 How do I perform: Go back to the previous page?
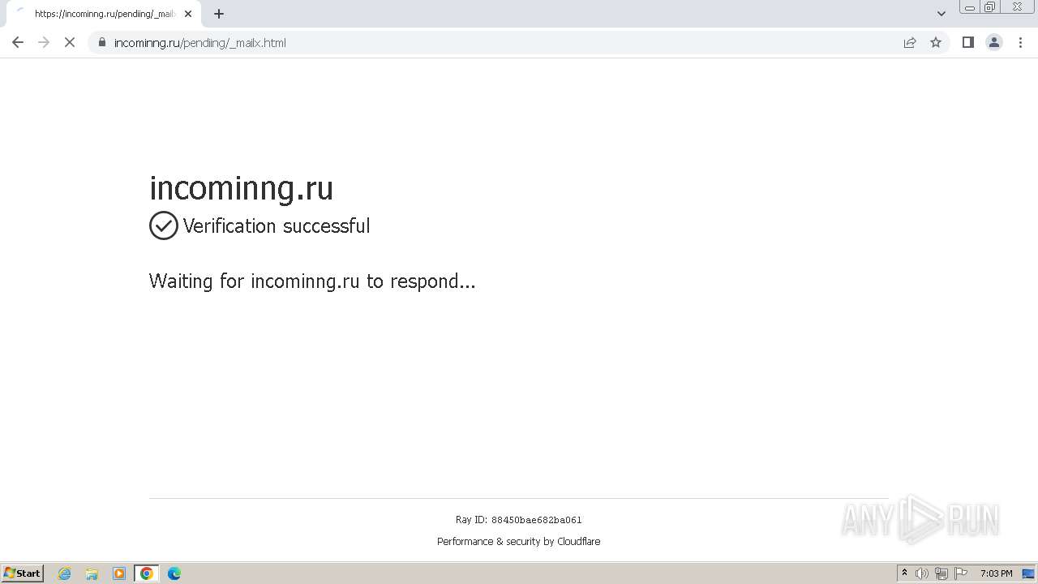18,42
